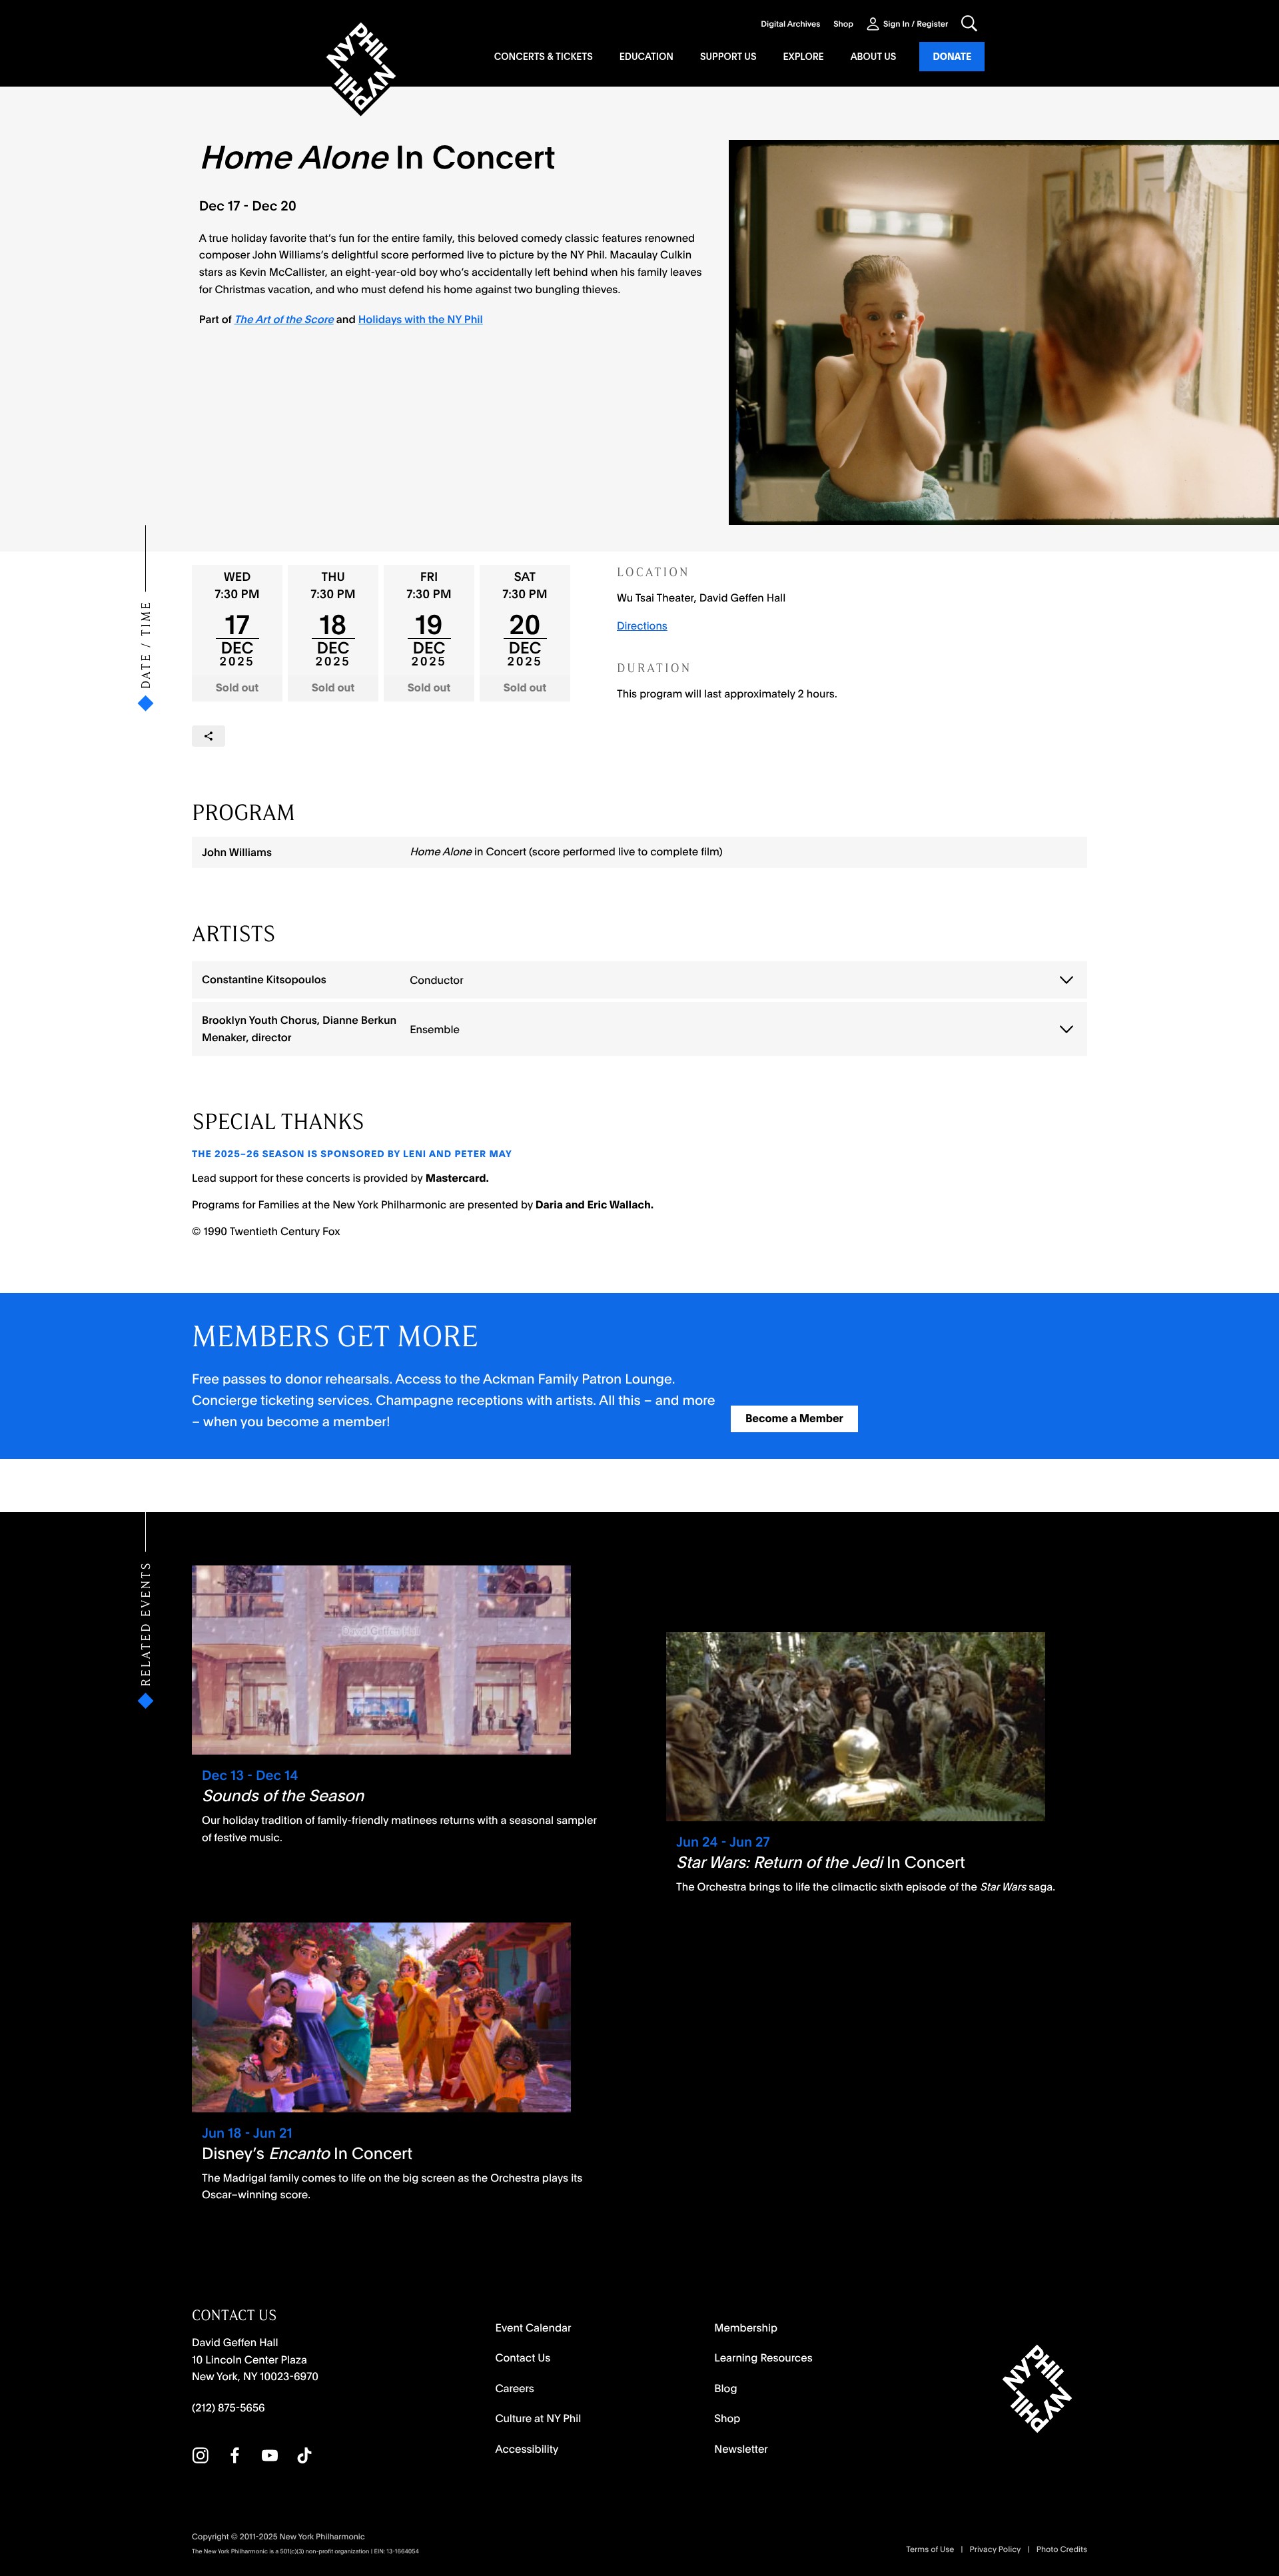Open Encanto In Concert thumbnail
Screen dimensions: 1279x2576
click(381, 2017)
